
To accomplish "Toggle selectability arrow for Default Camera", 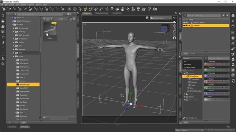I will point(187,23).
